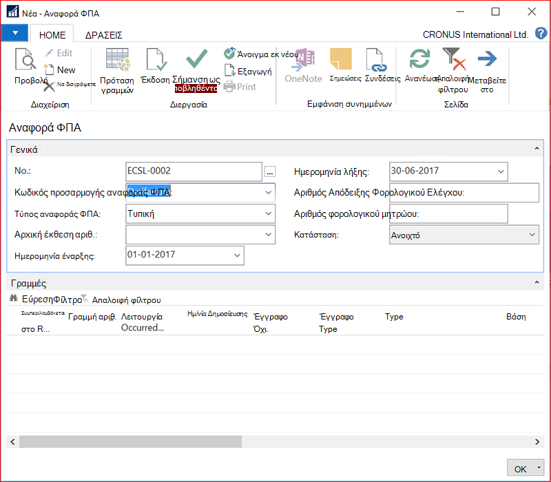551x482 pixels.
Task: Click Λειτουργία Occurred column header
Action: tap(143, 322)
